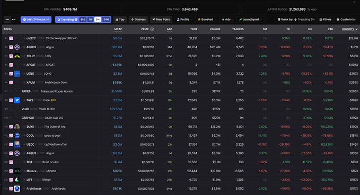
Task: Switch to the second row density icon
Action: [x=14, y=20]
